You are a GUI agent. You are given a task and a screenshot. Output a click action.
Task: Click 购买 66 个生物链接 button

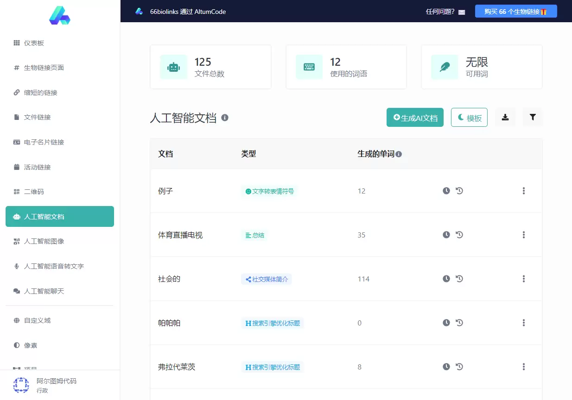516,12
